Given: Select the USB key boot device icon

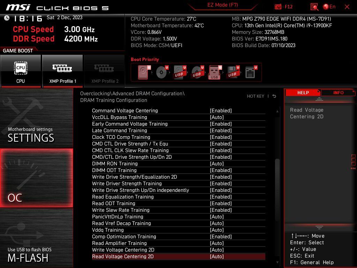Looking at the screenshot, I should 215,72.
